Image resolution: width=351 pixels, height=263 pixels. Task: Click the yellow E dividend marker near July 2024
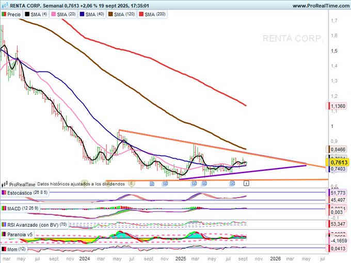pyautogui.click(x=132, y=184)
